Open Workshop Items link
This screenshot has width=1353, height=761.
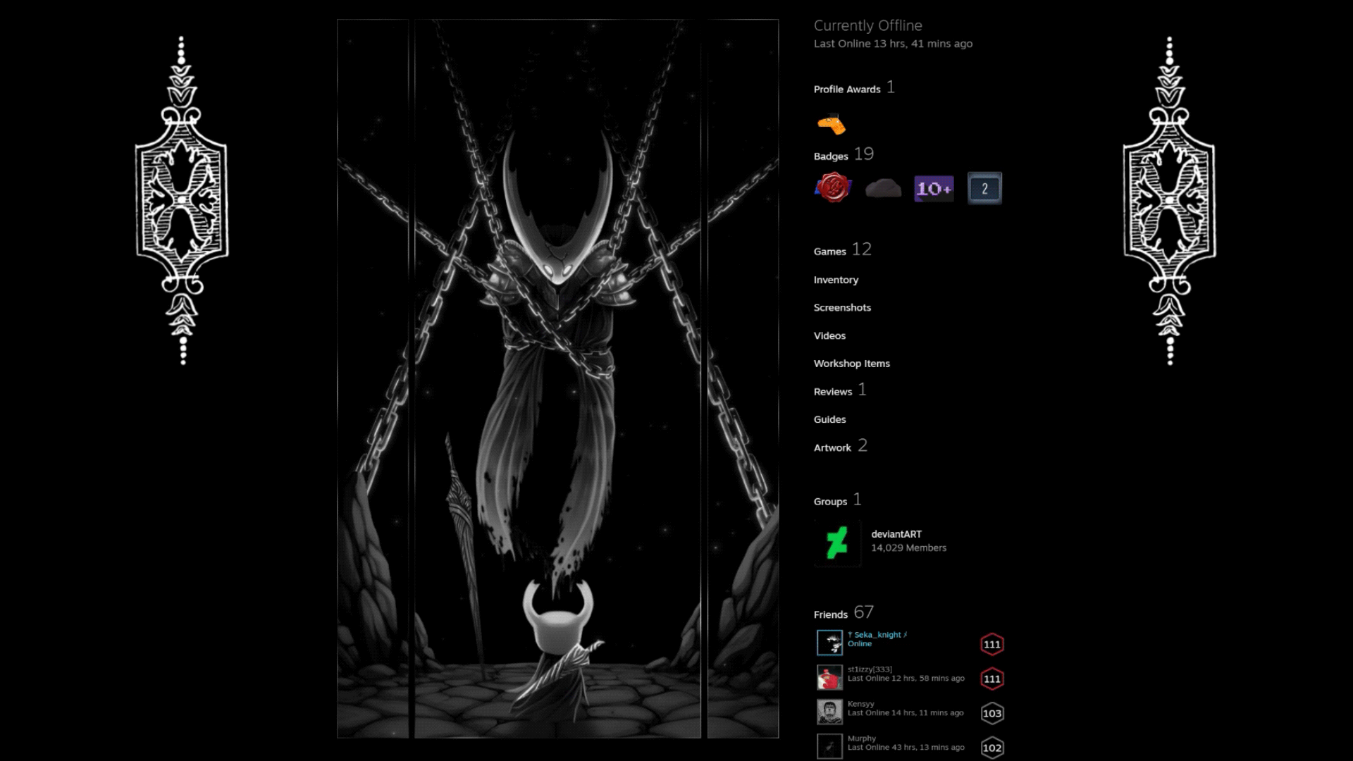tap(851, 364)
